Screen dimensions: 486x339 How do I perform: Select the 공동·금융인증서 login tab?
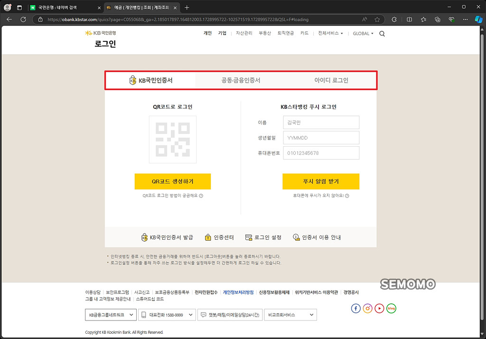tap(241, 80)
